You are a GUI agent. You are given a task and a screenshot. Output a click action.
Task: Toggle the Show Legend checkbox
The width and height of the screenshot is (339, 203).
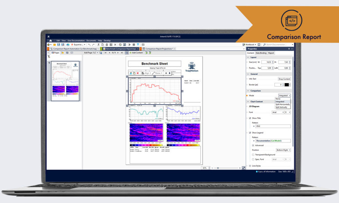(249, 132)
